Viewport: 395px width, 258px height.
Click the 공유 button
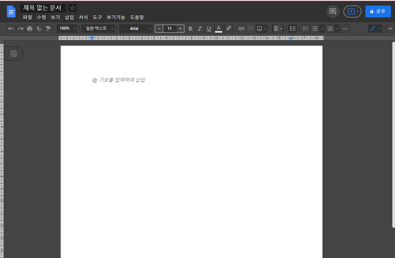point(378,11)
